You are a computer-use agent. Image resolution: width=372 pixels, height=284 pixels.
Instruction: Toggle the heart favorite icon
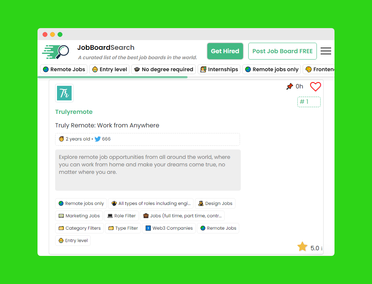point(315,87)
